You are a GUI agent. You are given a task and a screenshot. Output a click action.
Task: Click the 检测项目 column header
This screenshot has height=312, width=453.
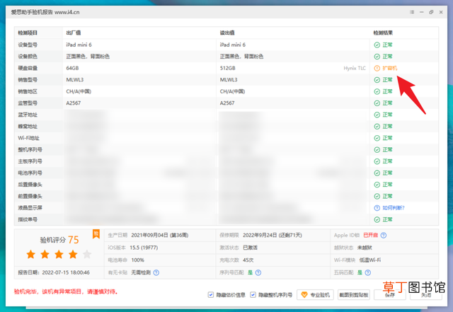[x=28, y=33]
